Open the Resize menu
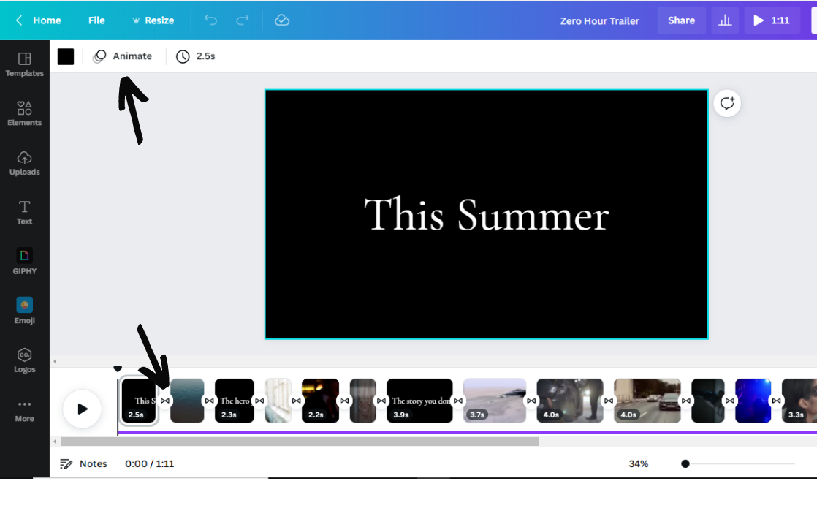This screenshot has height=511, width=817. 153,20
